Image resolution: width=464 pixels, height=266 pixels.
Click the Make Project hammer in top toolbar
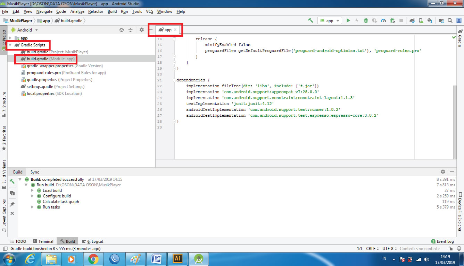[x=310, y=20]
